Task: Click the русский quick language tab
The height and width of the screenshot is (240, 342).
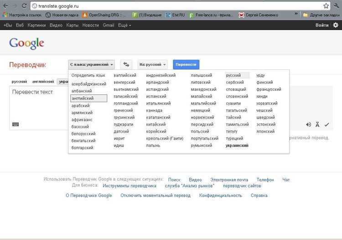Action: (20, 81)
